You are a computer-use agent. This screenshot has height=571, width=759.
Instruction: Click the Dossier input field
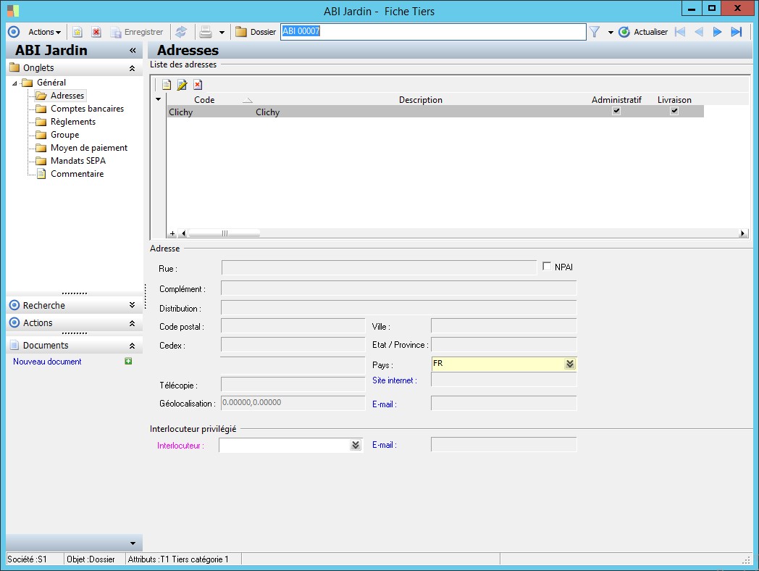point(432,32)
